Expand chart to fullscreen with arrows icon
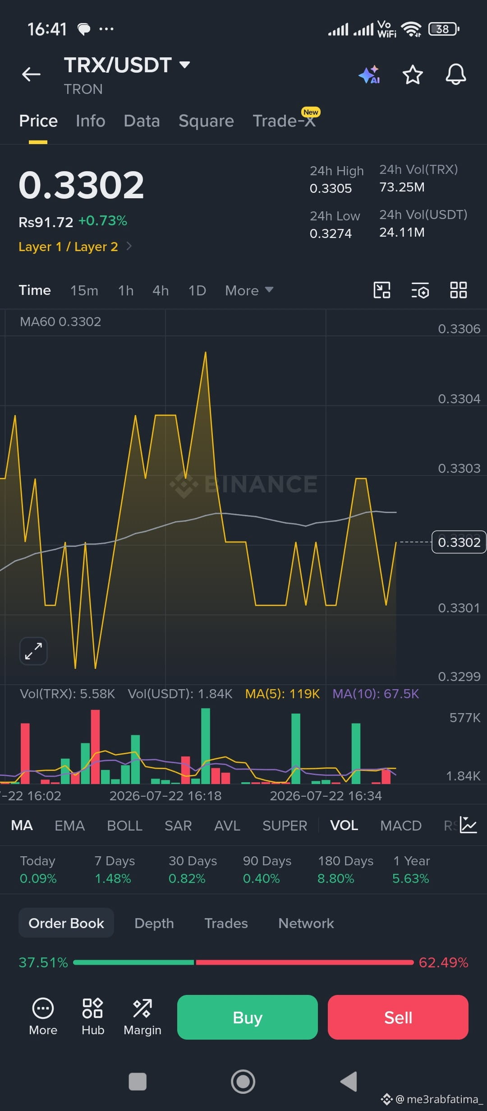Image resolution: width=487 pixels, height=1111 pixels. pyautogui.click(x=33, y=651)
